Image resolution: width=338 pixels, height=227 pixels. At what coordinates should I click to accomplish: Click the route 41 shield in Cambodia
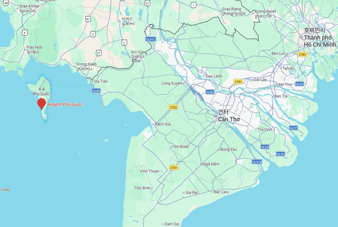click(x=88, y=19)
